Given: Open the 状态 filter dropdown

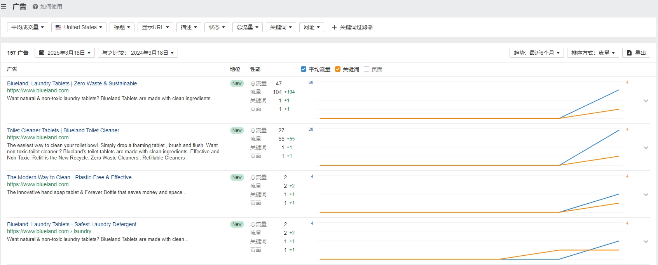Looking at the screenshot, I should (217, 27).
